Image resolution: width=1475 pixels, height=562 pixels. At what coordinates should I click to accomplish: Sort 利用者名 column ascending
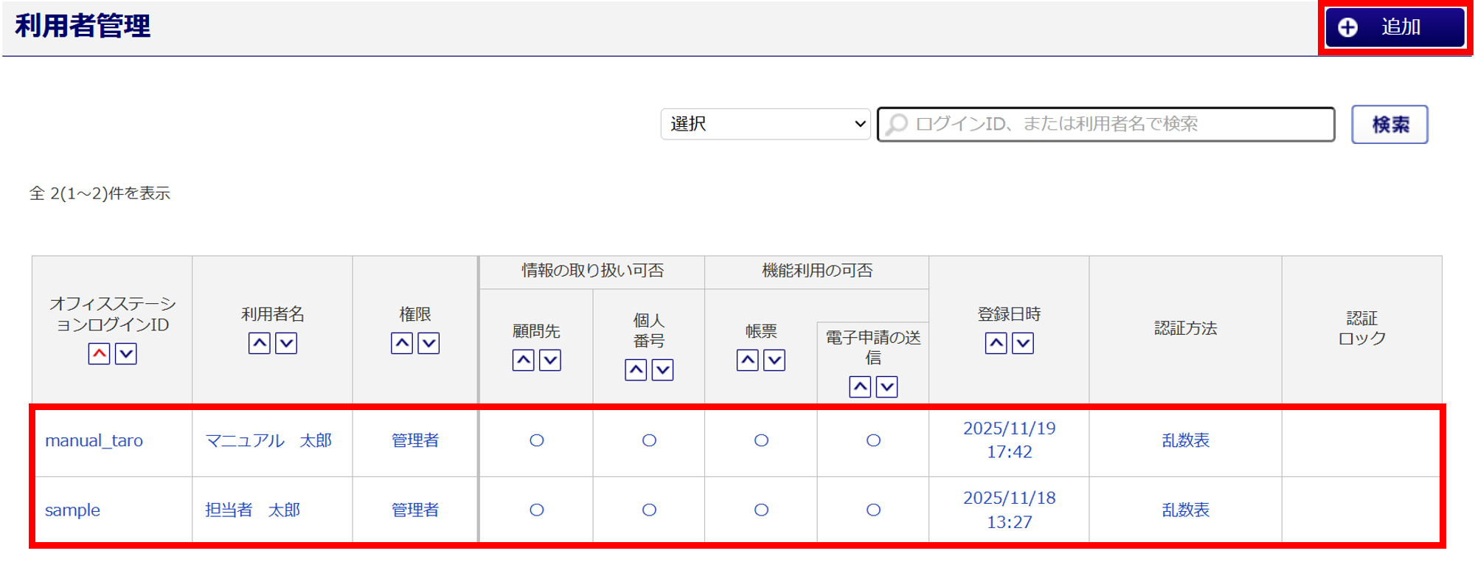259,343
